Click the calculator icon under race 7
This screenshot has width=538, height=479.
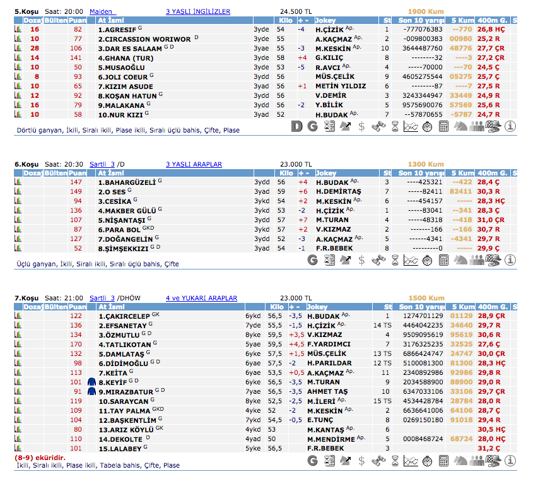tap(443, 461)
